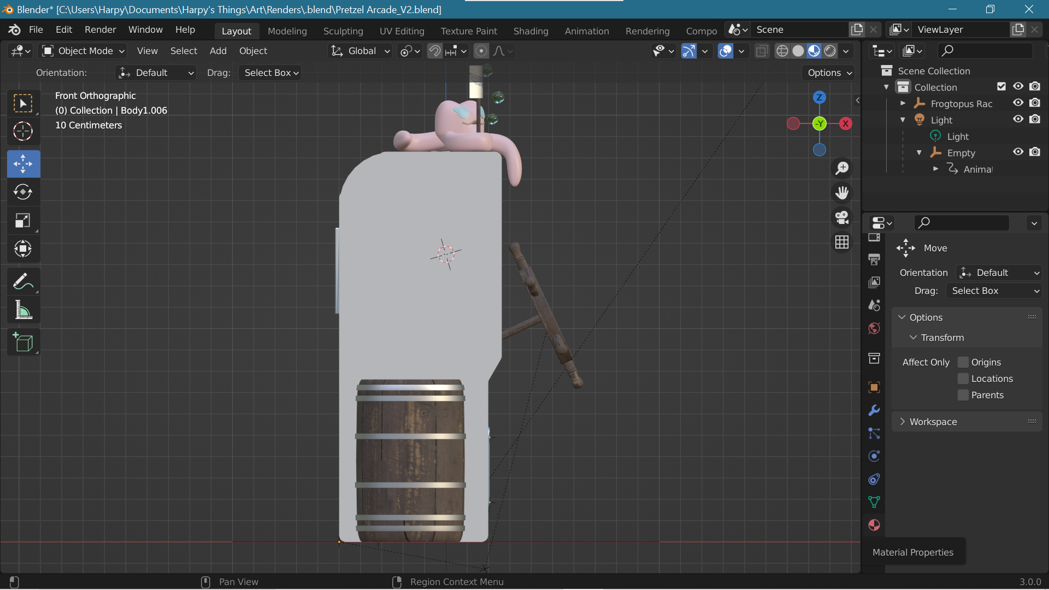The height and width of the screenshot is (590, 1049).
Task: Open Properties panel Orientation Default dropdown
Action: pos(999,273)
